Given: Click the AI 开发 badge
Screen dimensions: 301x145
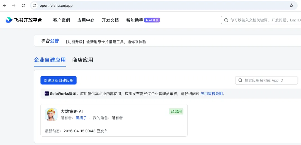Looking at the screenshot, I should pyautogui.click(x=152, y=20).
